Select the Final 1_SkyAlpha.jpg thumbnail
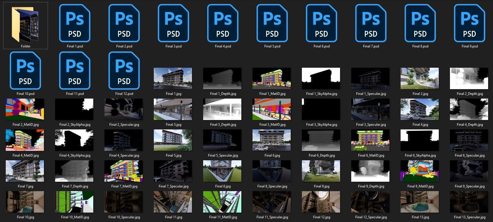 point(321,79)
